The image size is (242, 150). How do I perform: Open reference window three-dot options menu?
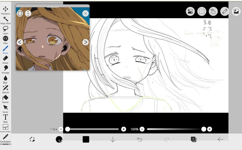(28, 13)
